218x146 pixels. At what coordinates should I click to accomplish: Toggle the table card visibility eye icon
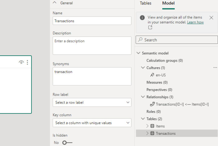tap(21, 62)
